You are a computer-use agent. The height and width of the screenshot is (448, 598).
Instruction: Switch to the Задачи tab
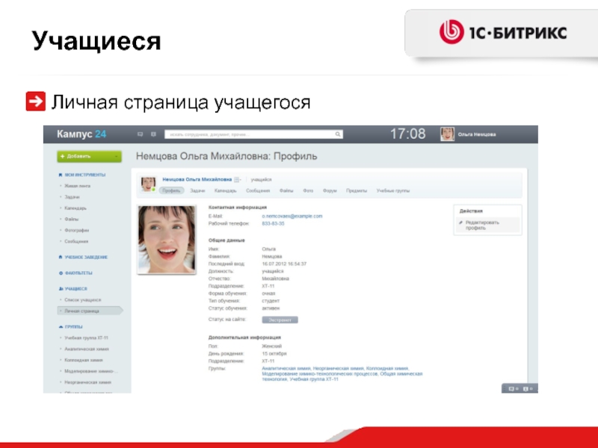click(197, 190)
